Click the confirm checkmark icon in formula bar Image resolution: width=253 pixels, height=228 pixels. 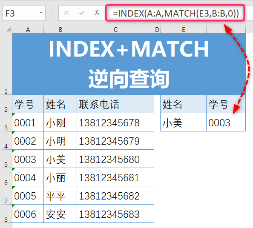click(82, 13)
